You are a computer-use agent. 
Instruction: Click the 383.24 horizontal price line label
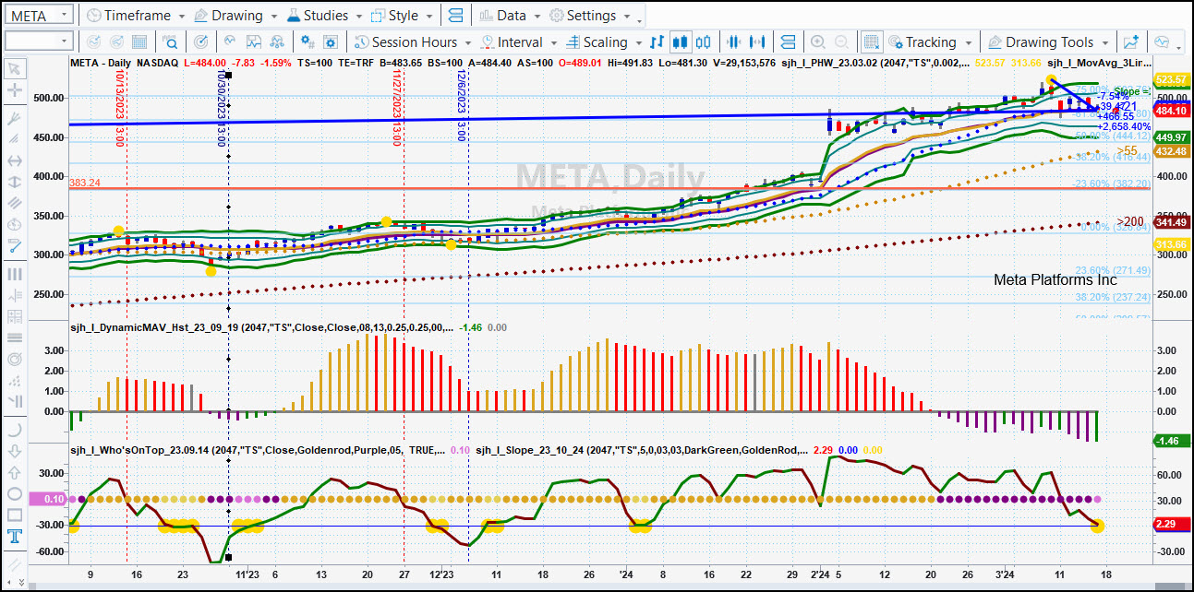pos(84,184)
